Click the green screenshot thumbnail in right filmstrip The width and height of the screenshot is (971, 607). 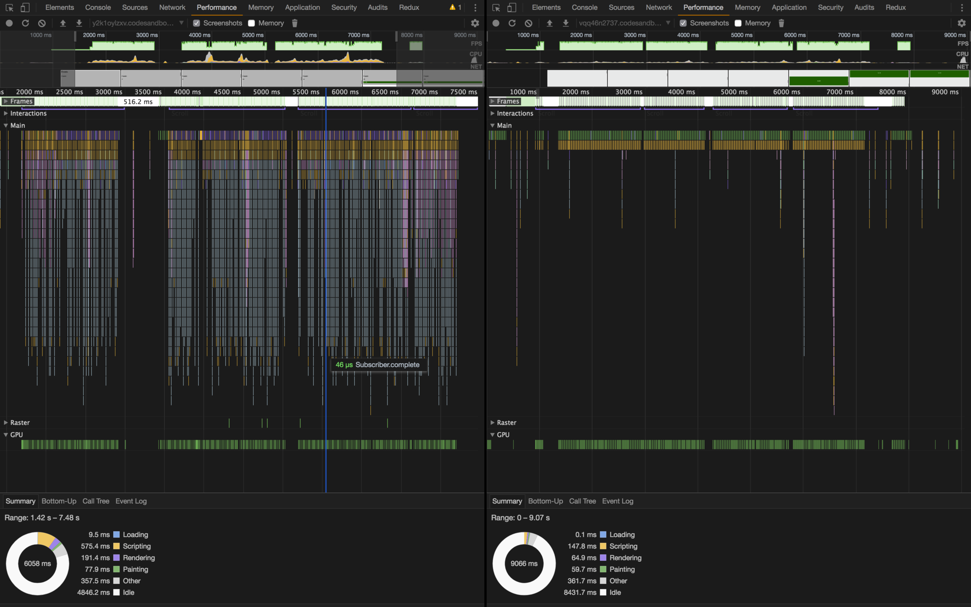point(819,81)
